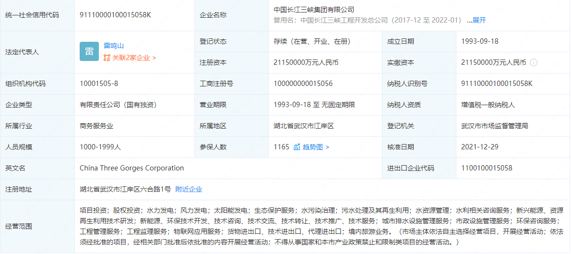Click organization code 10001505-8

pyautogui.click(x=99, y=84)
